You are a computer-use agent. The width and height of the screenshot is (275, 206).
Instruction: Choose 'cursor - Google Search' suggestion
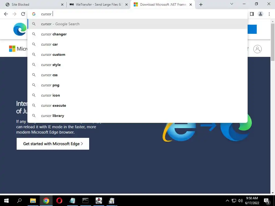(137, 24)
